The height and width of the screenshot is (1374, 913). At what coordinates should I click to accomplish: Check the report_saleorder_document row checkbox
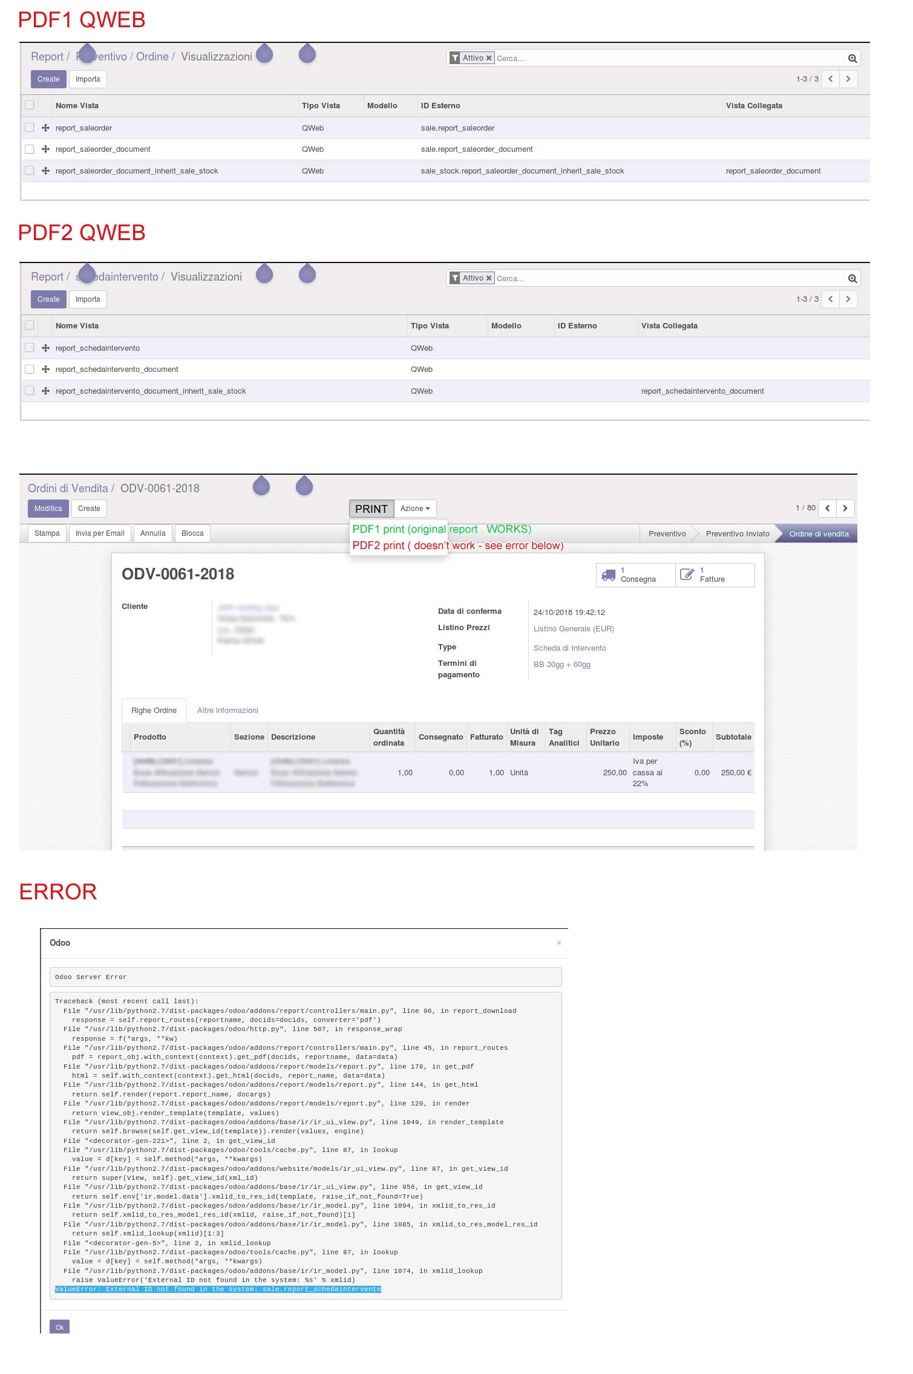pyautogui.click(x=29, y=149)
